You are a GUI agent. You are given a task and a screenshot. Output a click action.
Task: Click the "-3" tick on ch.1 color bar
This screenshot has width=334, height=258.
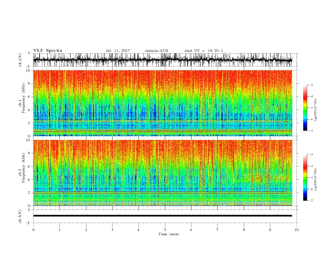(311, 85)
